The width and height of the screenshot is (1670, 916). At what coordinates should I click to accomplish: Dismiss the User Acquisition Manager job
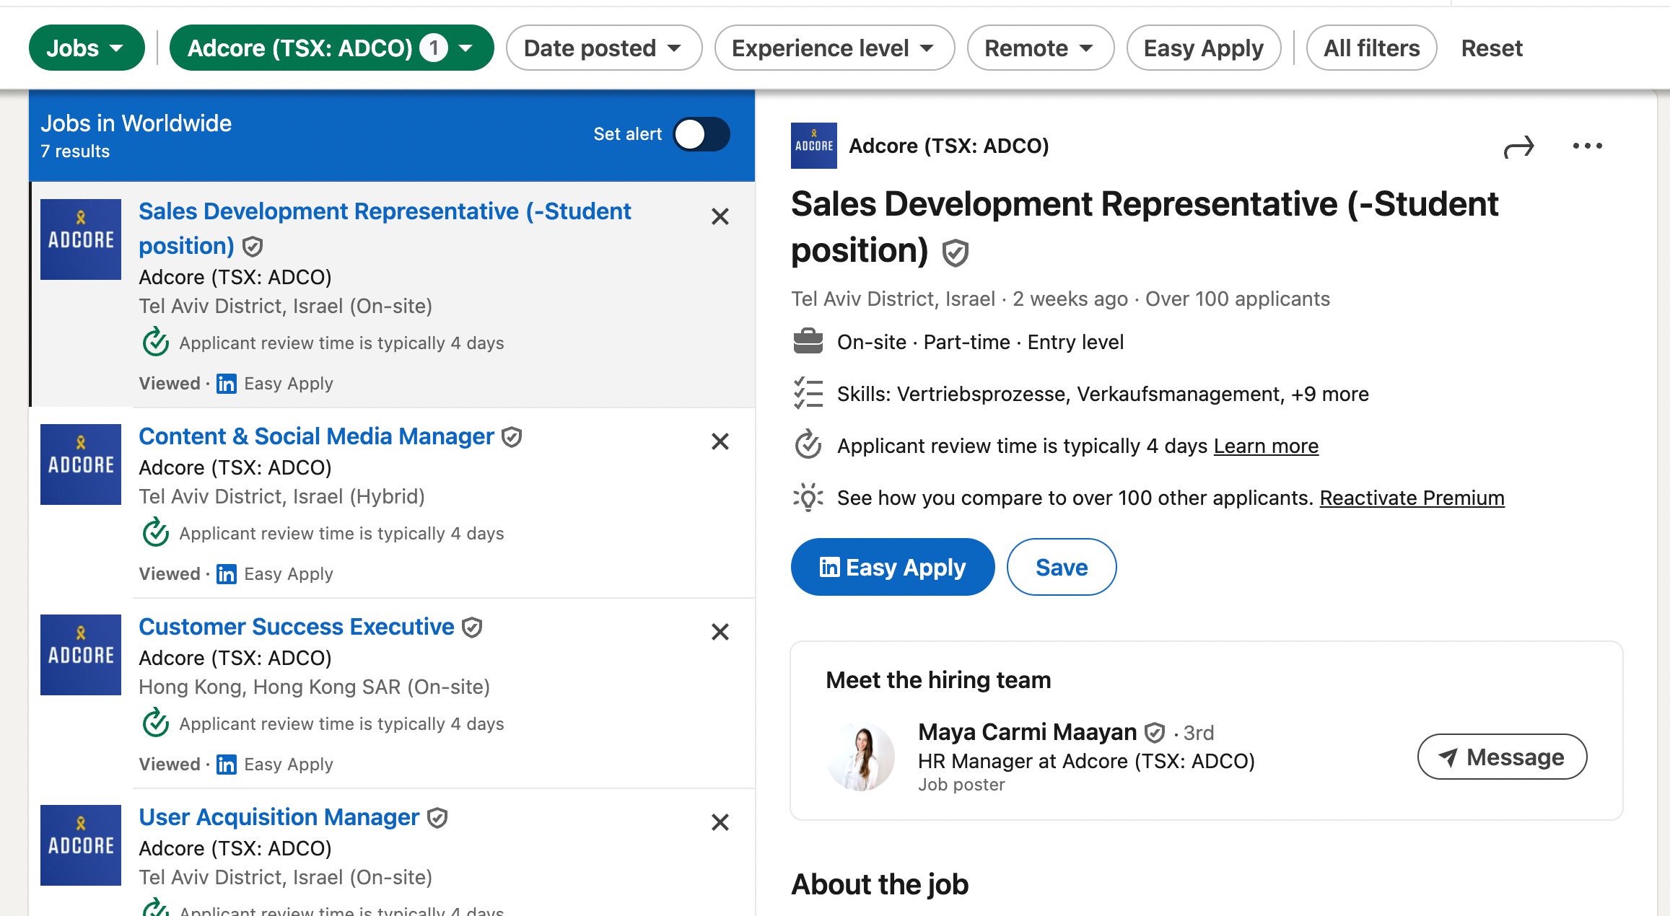coord(720,822)
